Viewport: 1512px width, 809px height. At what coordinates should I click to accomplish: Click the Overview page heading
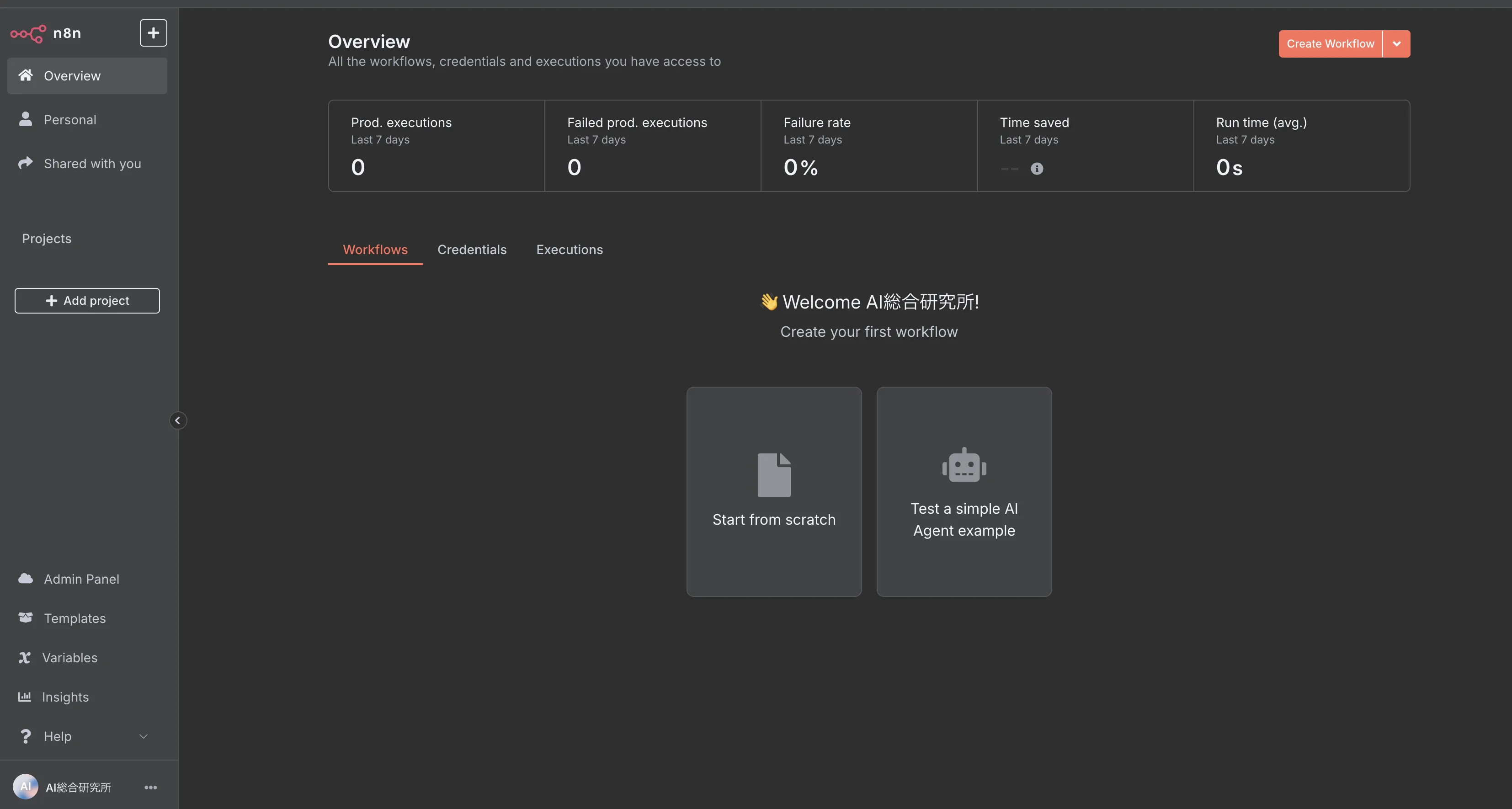click(368, 42)
